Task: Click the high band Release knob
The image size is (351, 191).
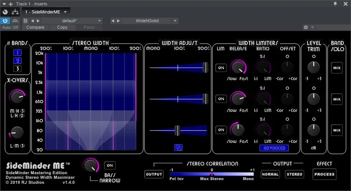Action: pyautogui.click(x=238, y=67)
